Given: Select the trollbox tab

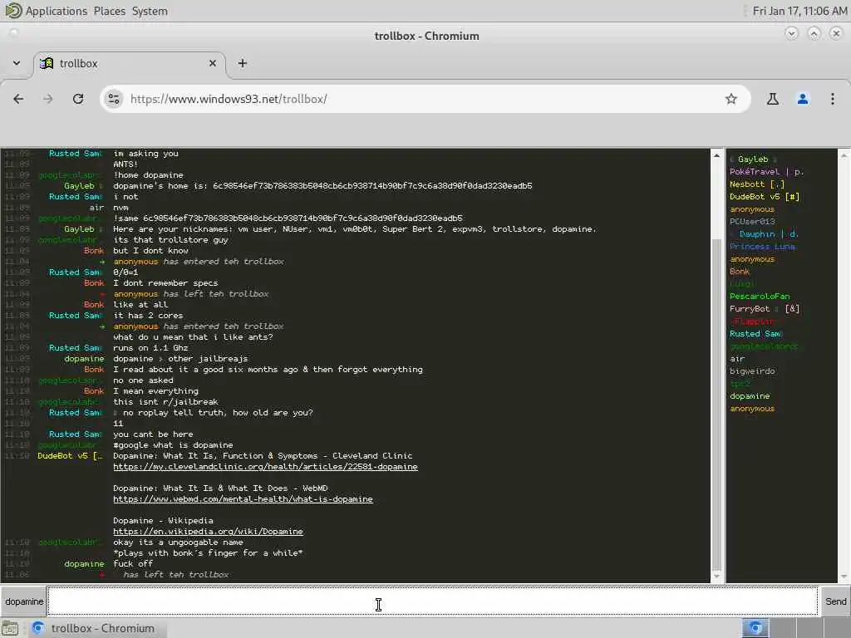Looking at the screenshot, I should [129, 63].
